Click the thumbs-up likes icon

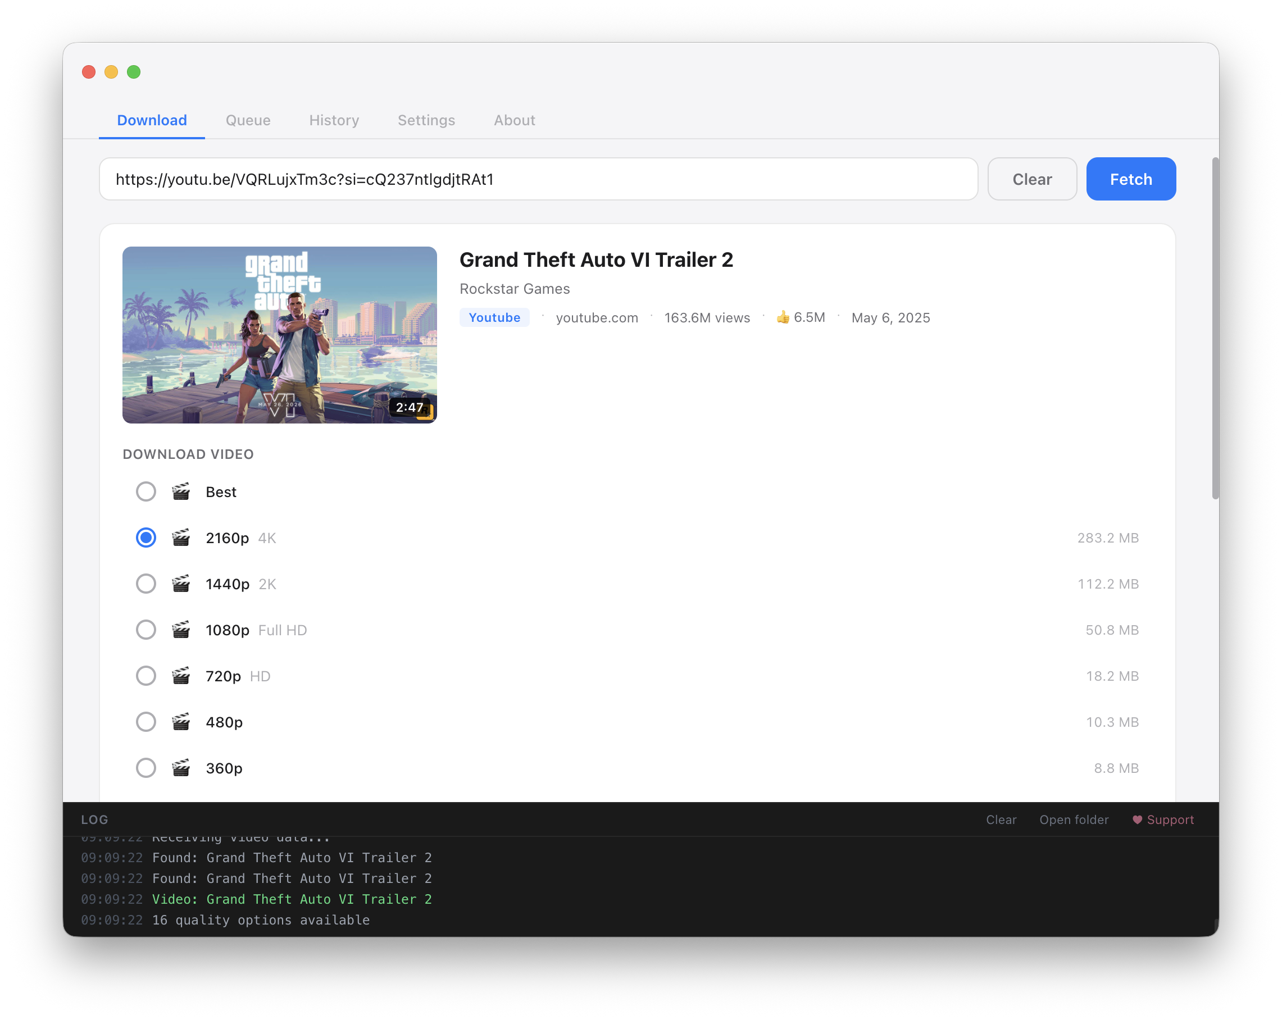(783, 317)
